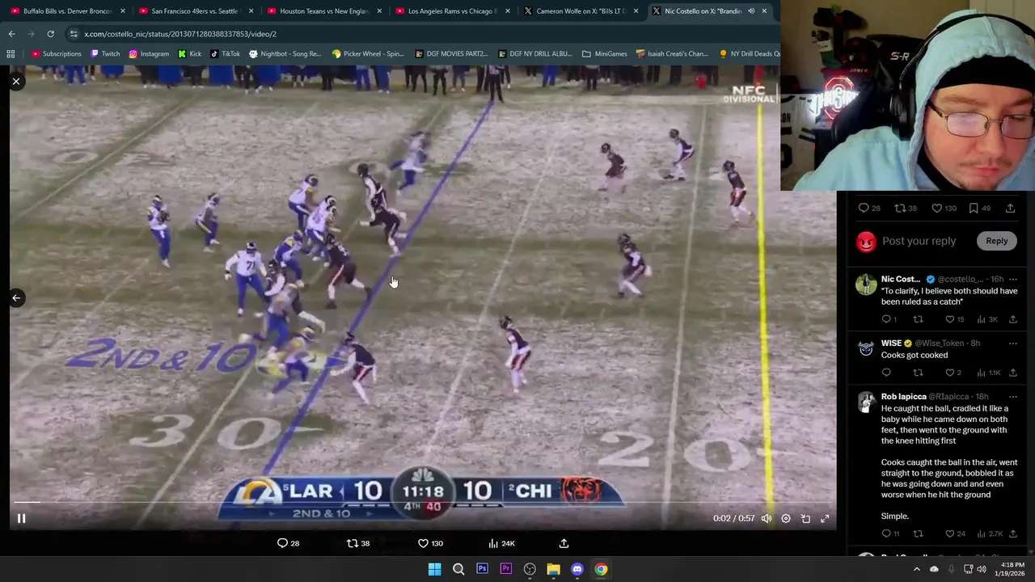Pause the video playback
Viewport: 1035px width, 582px height.
[22, 519]
